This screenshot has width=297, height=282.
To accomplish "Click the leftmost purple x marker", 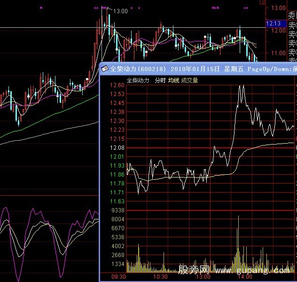I will [x=41, y=8].
